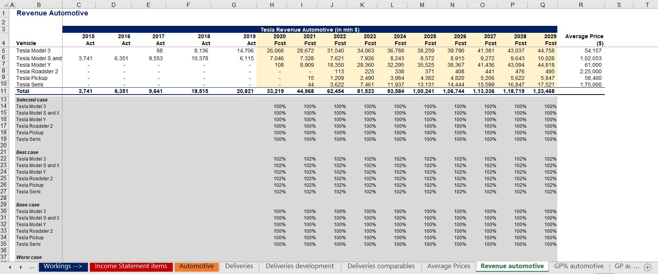
Task: Add a new sheet with plus icon
Action: pos(648,267)
